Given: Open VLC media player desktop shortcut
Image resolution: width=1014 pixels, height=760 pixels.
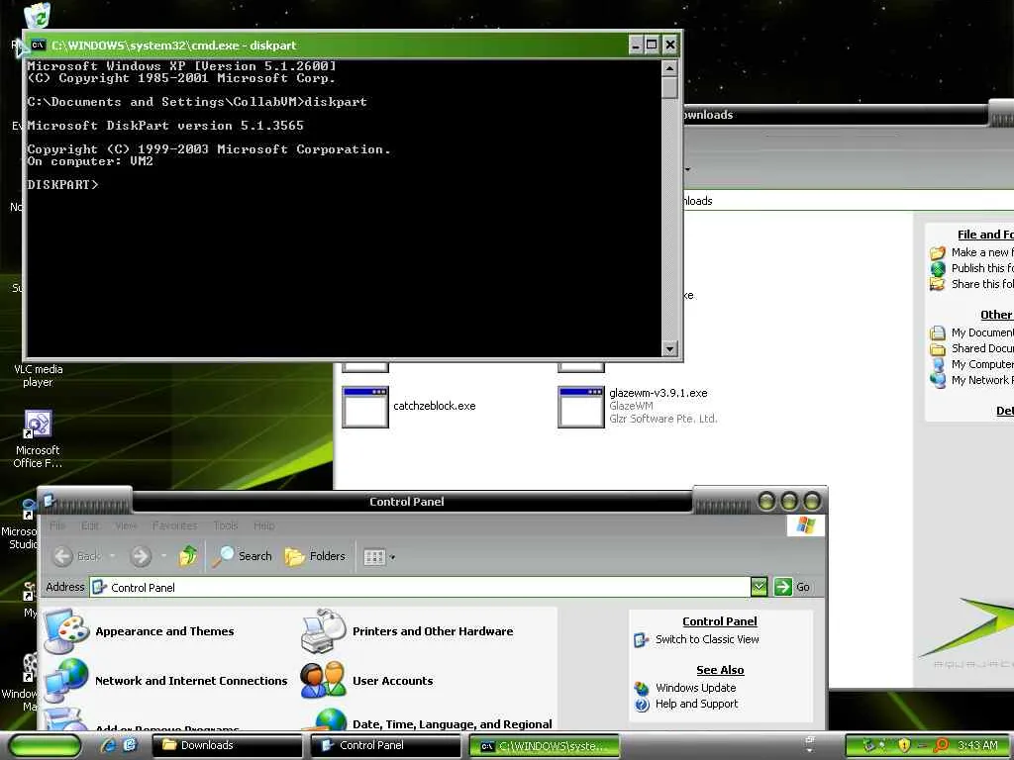Looking at the screenshot, I should 39,375.
